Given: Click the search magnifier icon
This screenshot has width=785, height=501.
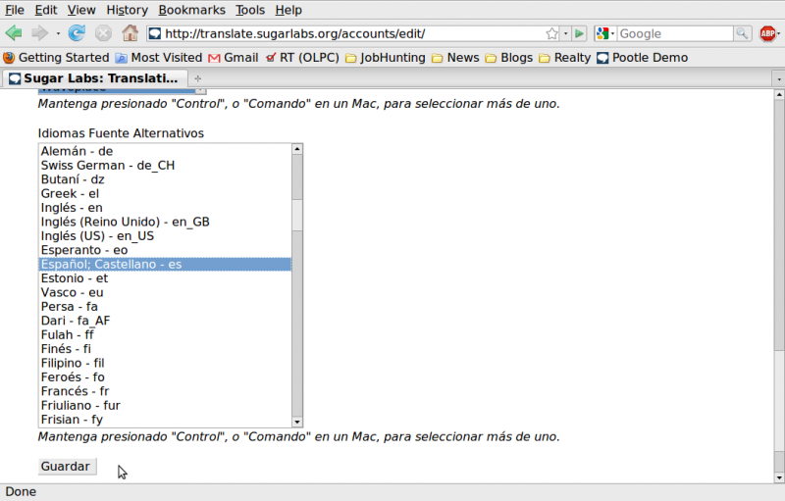Looking at the screenshot, I should click(743, 33).
